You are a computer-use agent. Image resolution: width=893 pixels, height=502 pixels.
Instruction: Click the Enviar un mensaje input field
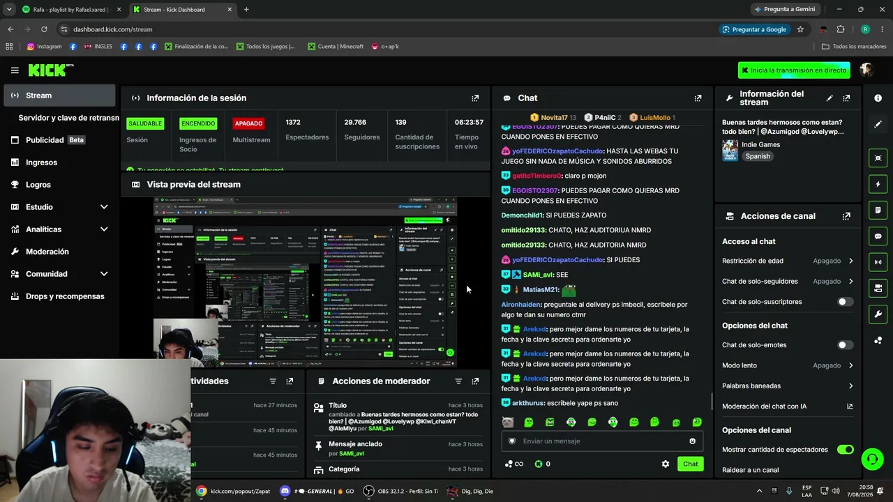(x=602, y=441)
